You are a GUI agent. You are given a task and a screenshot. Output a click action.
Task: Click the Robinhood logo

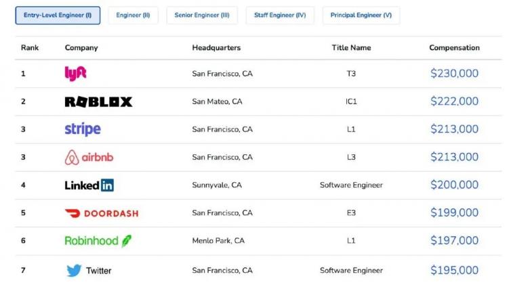click(x=98, y=241)
